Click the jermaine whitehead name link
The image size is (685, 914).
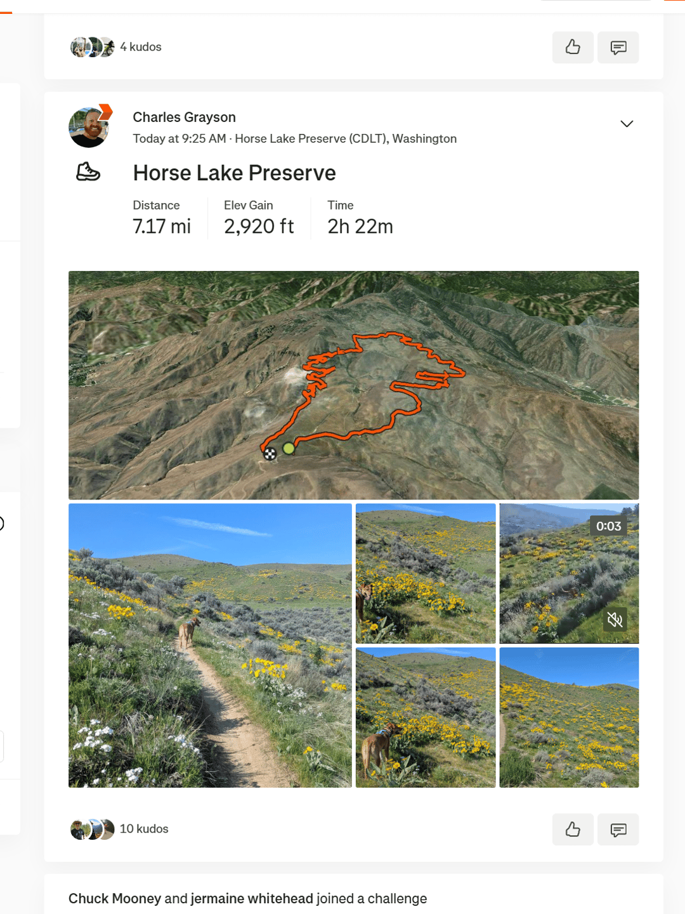click(x=252, y=899)
